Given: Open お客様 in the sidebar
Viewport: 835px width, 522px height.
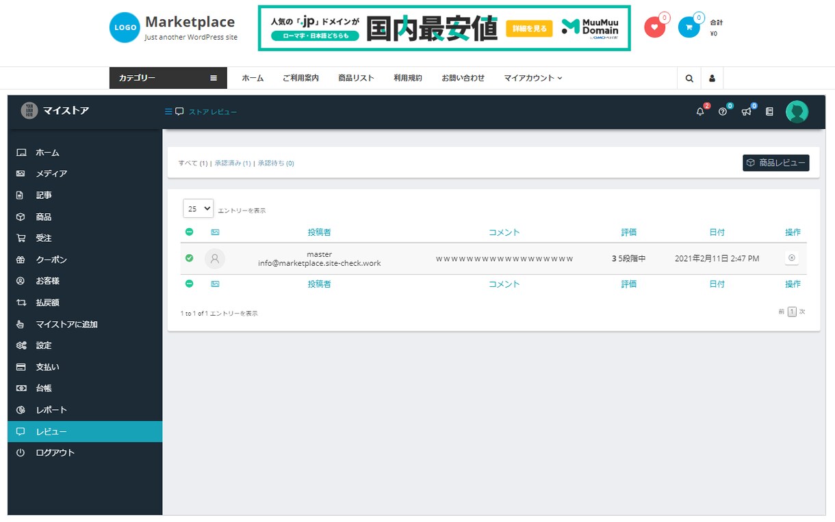Looking at the screenshot, I should (85, 281).
